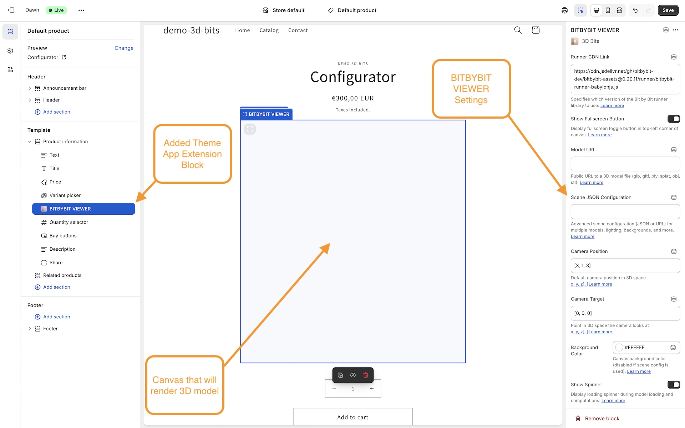Click the undo arrow icon
Image resolution: width=685 pixels, height=428 pixels.
pyautogui.click(x=635, y=10)
